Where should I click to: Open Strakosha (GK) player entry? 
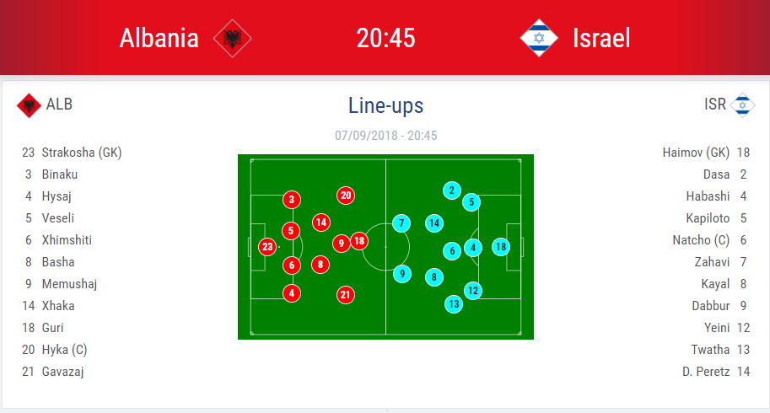82,153
